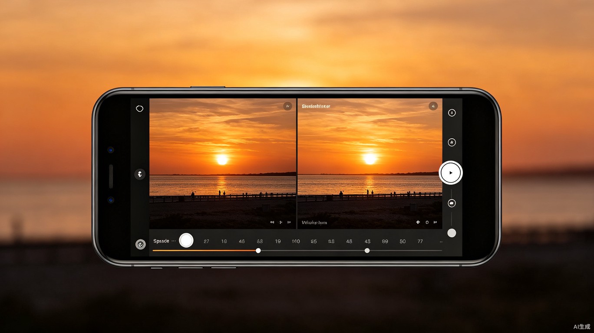Tap the large play button
Screen dimensions: 594x333
[451, 173]
